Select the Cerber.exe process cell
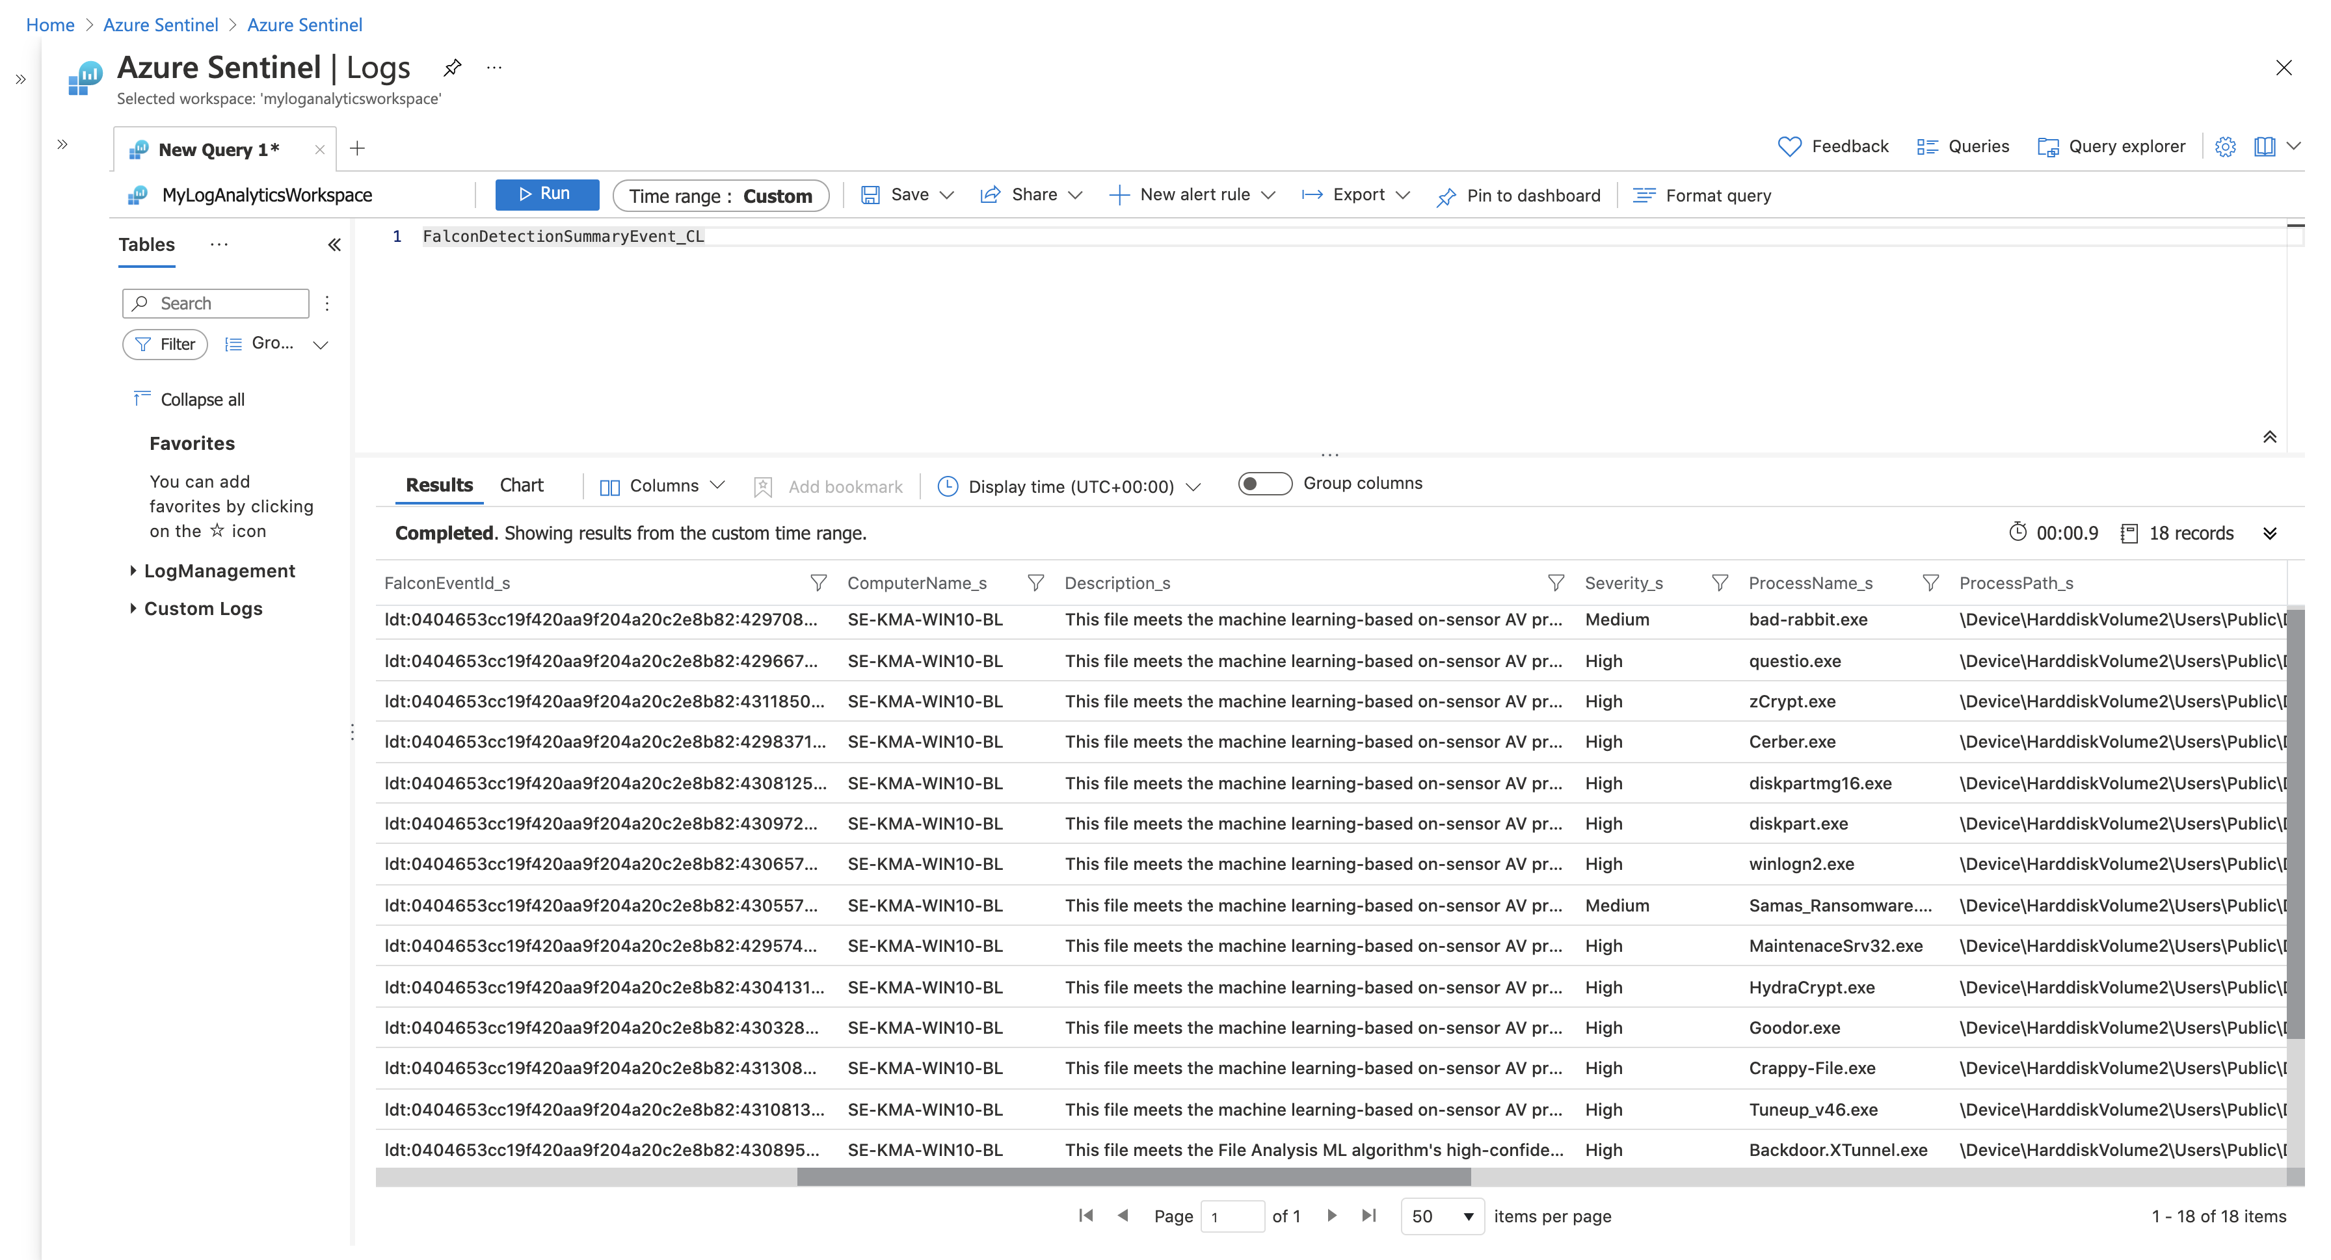2331x1260 pixels. click(1792, 742)
